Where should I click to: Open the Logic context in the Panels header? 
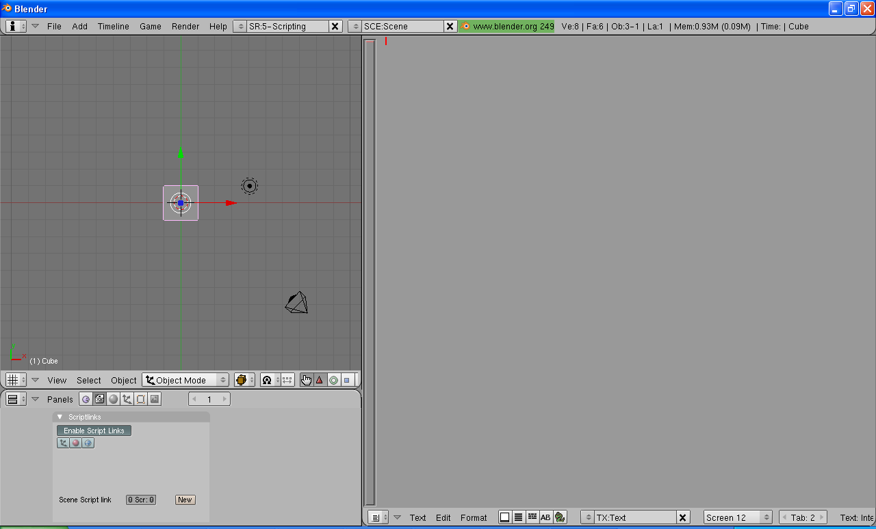(86, 399)
